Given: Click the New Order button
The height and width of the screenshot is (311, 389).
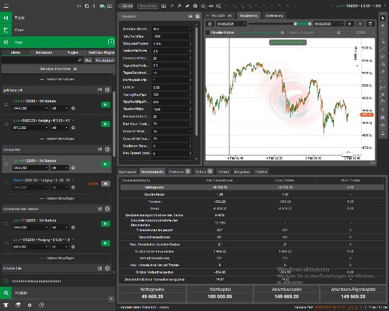Looking at the screenshot, I should (148, 5).
